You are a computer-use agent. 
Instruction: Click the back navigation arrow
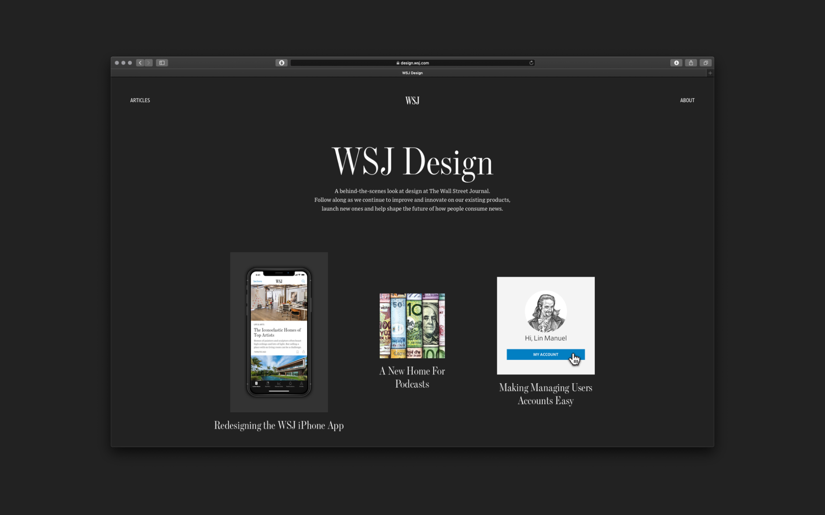point(140,62)
